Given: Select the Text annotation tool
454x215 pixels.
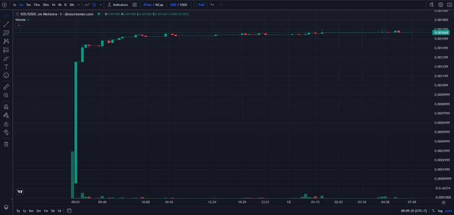Looking at the screenshot, I should (6, 67).
